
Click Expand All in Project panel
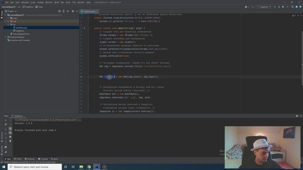(x=63, y=11)
